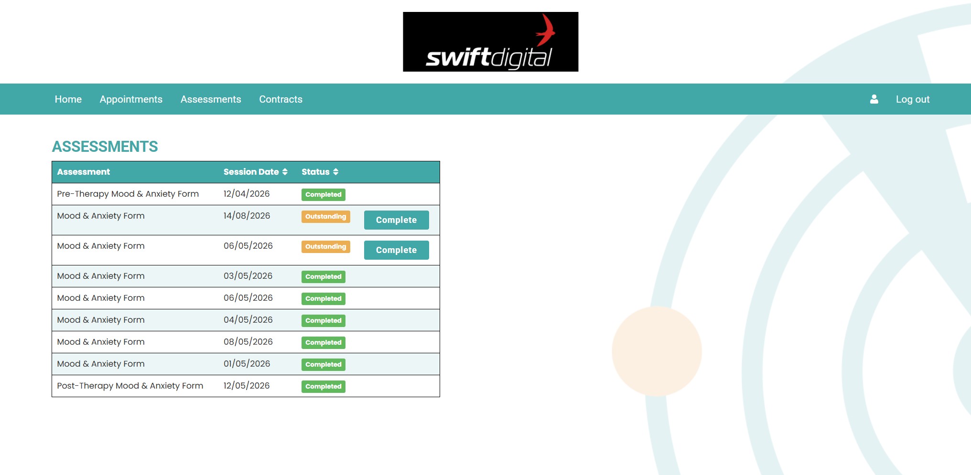Screen dimensions: 971x475
Task: Open the Appointments menu item
Action: 131,99
